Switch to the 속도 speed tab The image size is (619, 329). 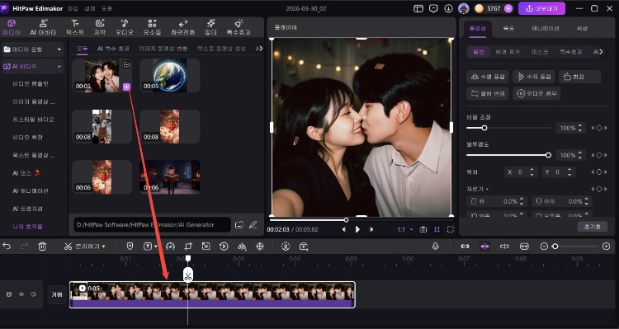coord(508,28)
